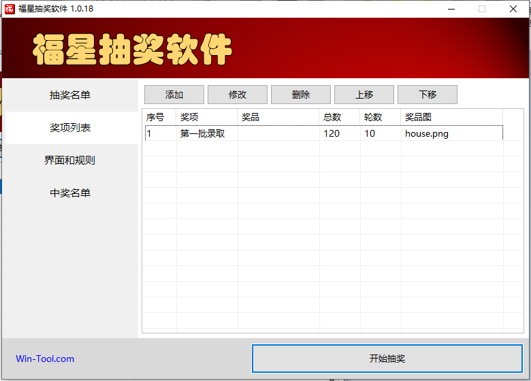Screen dimensions: 531x381
Task: Go to the 中奖名单 tab
Action: [x=70, y=193]
